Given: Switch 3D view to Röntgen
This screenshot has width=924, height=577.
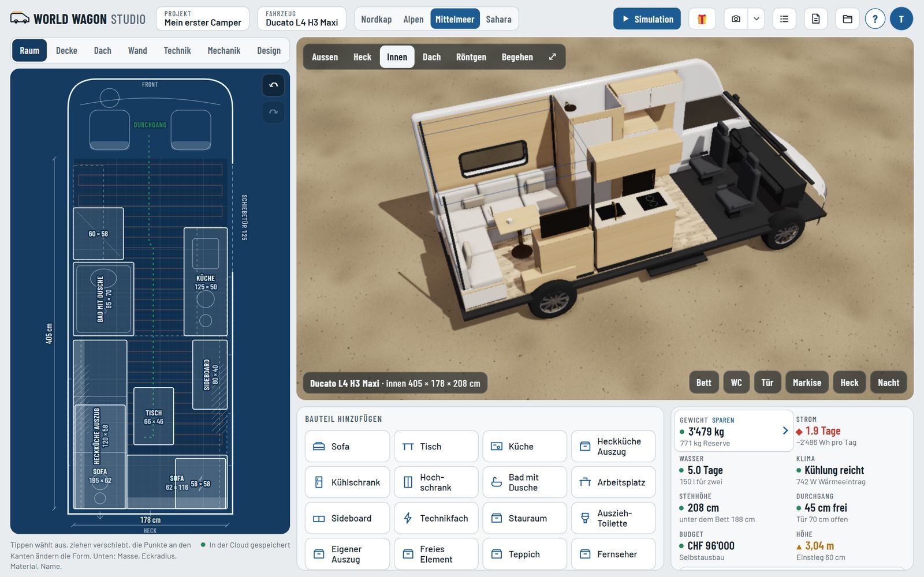Looking at the screenshot, I should [x=471, y=57].
